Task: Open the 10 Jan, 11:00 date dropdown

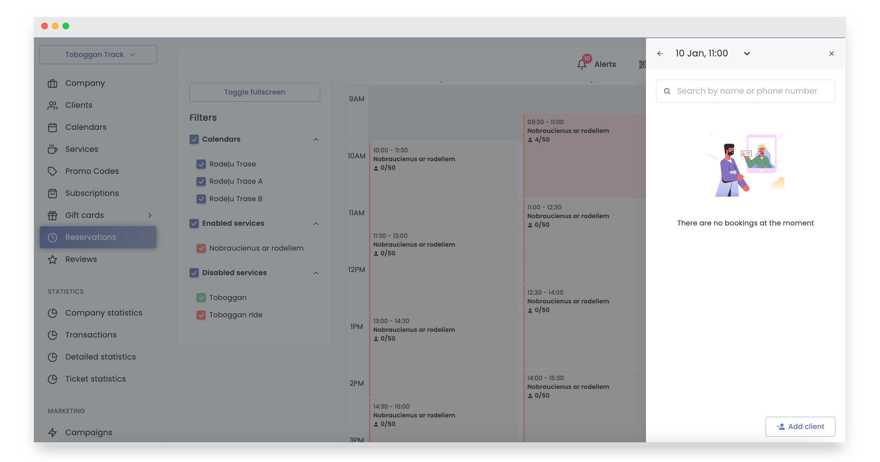Action: 747,53
